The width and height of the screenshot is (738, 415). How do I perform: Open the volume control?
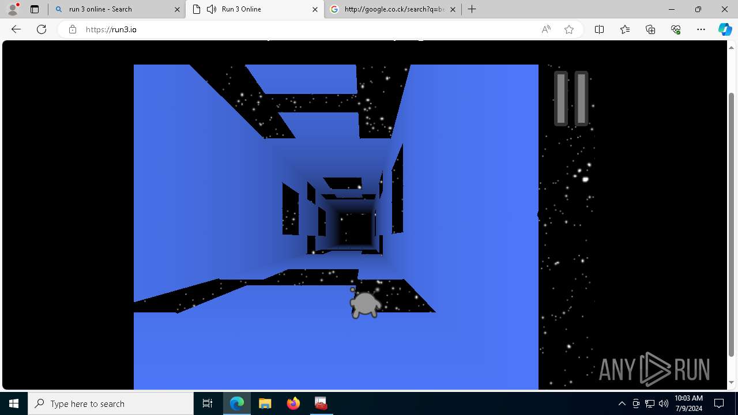(664, 403)
